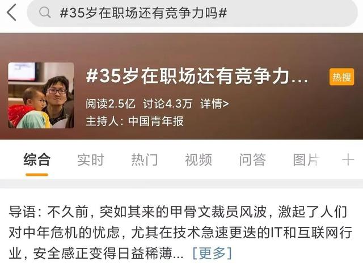363x270 pixels.
Task: Open host 中国青年报 profile link
Action: tap(156, 121)
